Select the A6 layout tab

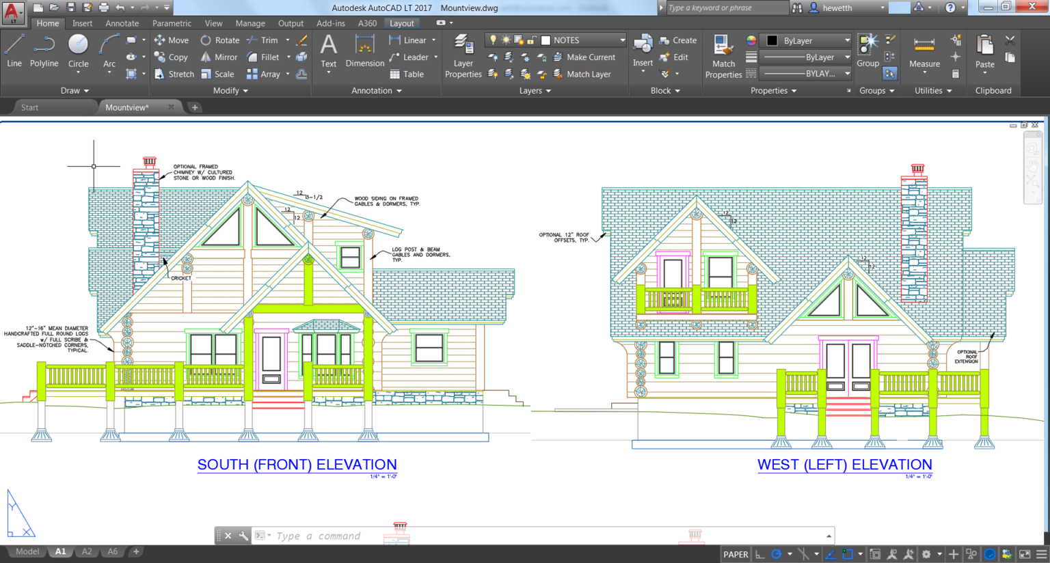coord(112,551)
